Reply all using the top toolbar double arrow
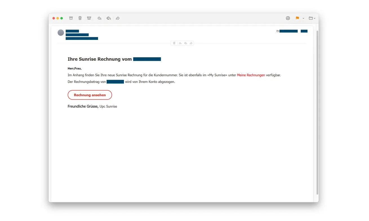Screen dimensions: 369x221 (108, 18)
